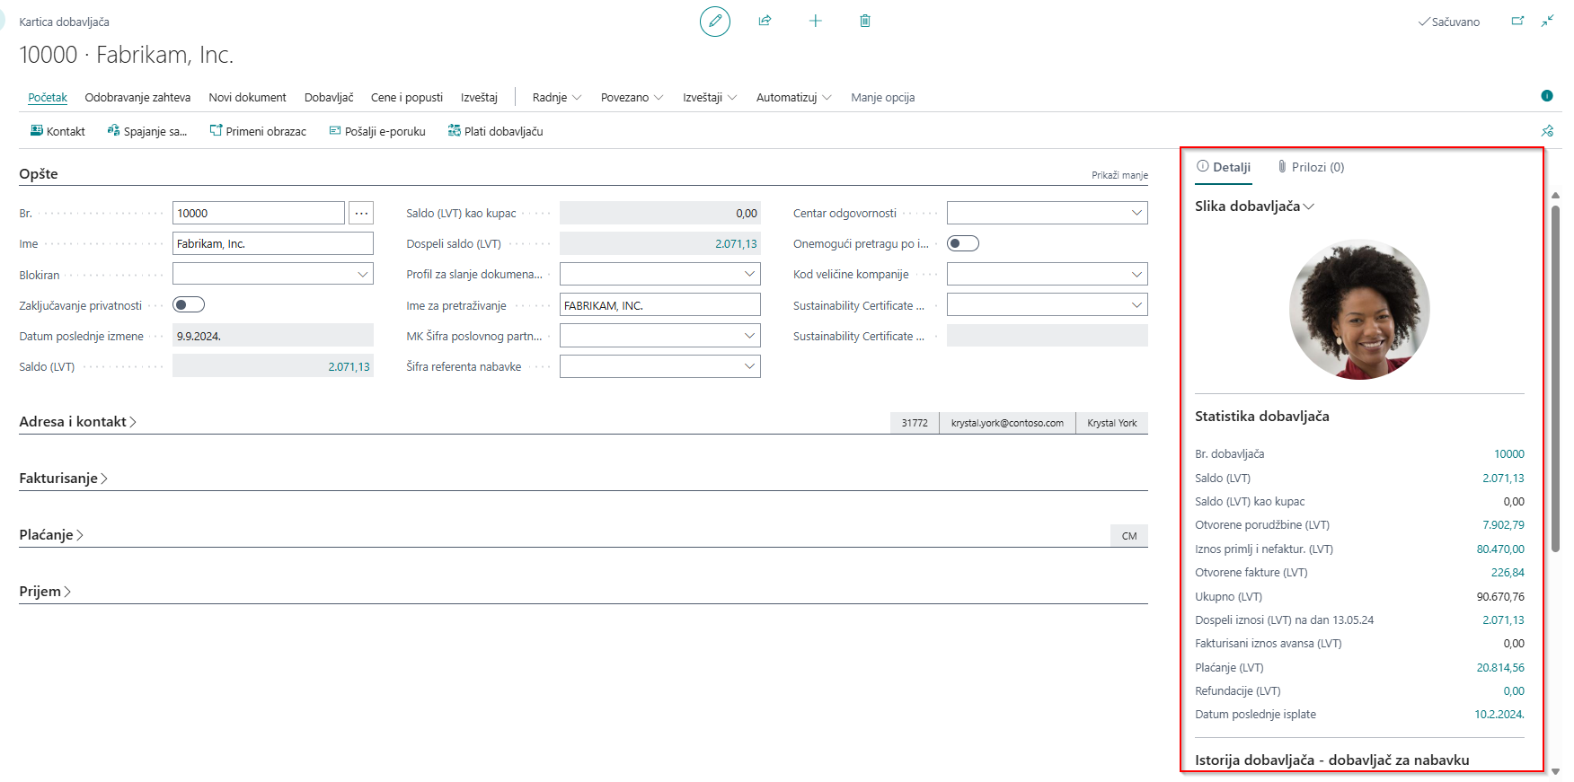Image resolution: width=1574 pixels, height=782 pixels.
Task: Click the plus icon to add new
Action: click(815, 21)
